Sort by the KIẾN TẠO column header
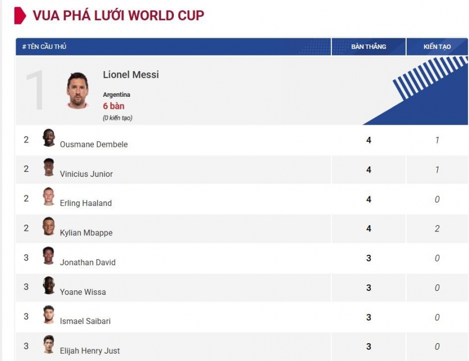The height and width of the screenshot is (361, 469). point(437,47)
